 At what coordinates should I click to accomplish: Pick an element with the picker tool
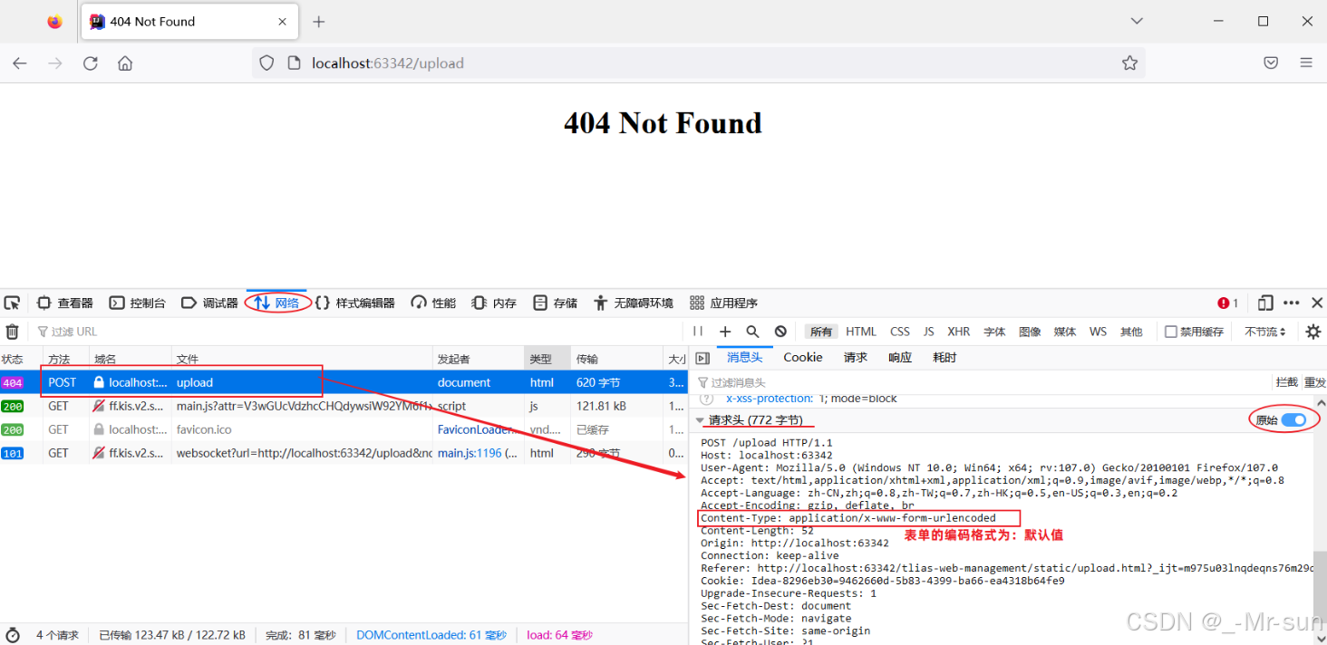[x=12, y=303]
